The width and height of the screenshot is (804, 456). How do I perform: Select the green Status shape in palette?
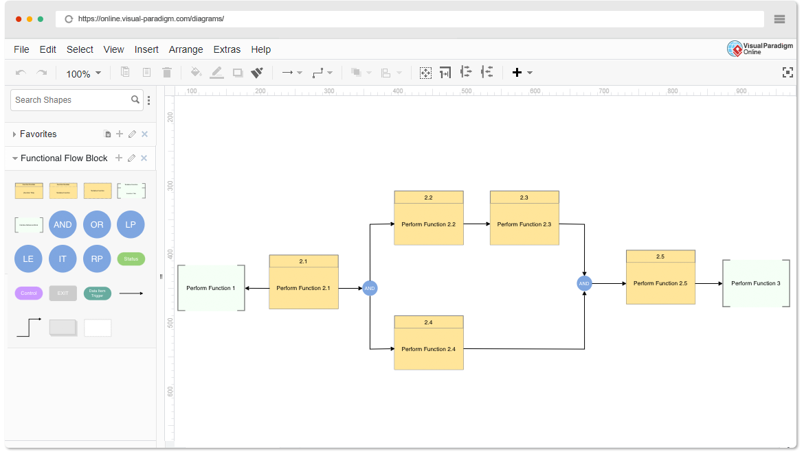click(131, 259)
